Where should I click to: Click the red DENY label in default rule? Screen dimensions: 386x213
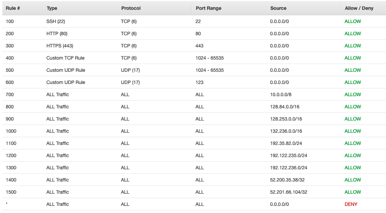(x=351, y=204)
